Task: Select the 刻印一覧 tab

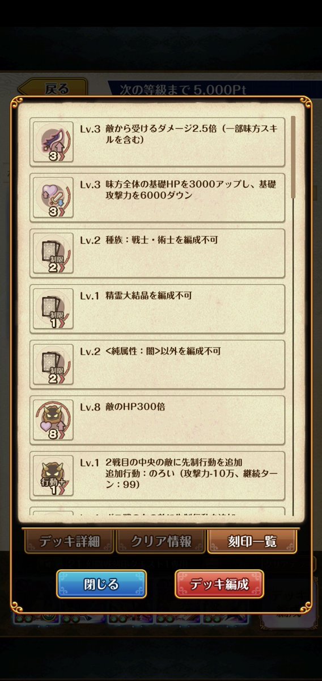Action: click(252, 542)
